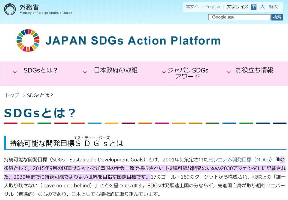Click the Ministry of Foreign Affairs emblem icon
Screen dimensions: 288x200
click(10, 9)
